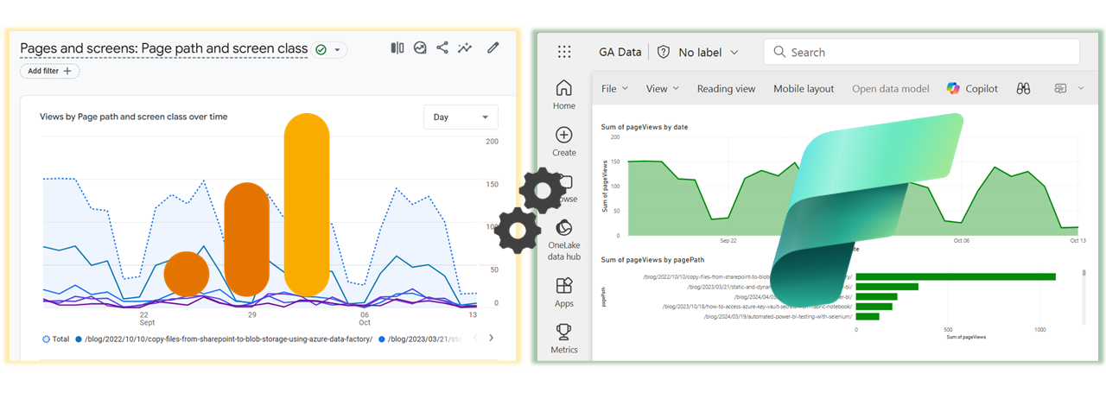Go to next legend page arrow
Viewport: 1106px width, 393px height.
click(x=492, y=338)
